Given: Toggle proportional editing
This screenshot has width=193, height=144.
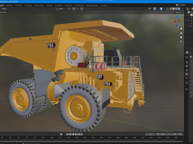Looking at the screenshot, I should (82, 9).
